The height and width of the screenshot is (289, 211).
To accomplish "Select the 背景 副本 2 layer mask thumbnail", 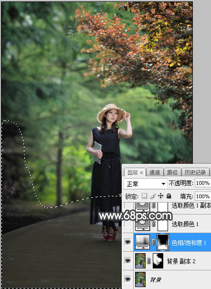I will click(x=158, y=261).
